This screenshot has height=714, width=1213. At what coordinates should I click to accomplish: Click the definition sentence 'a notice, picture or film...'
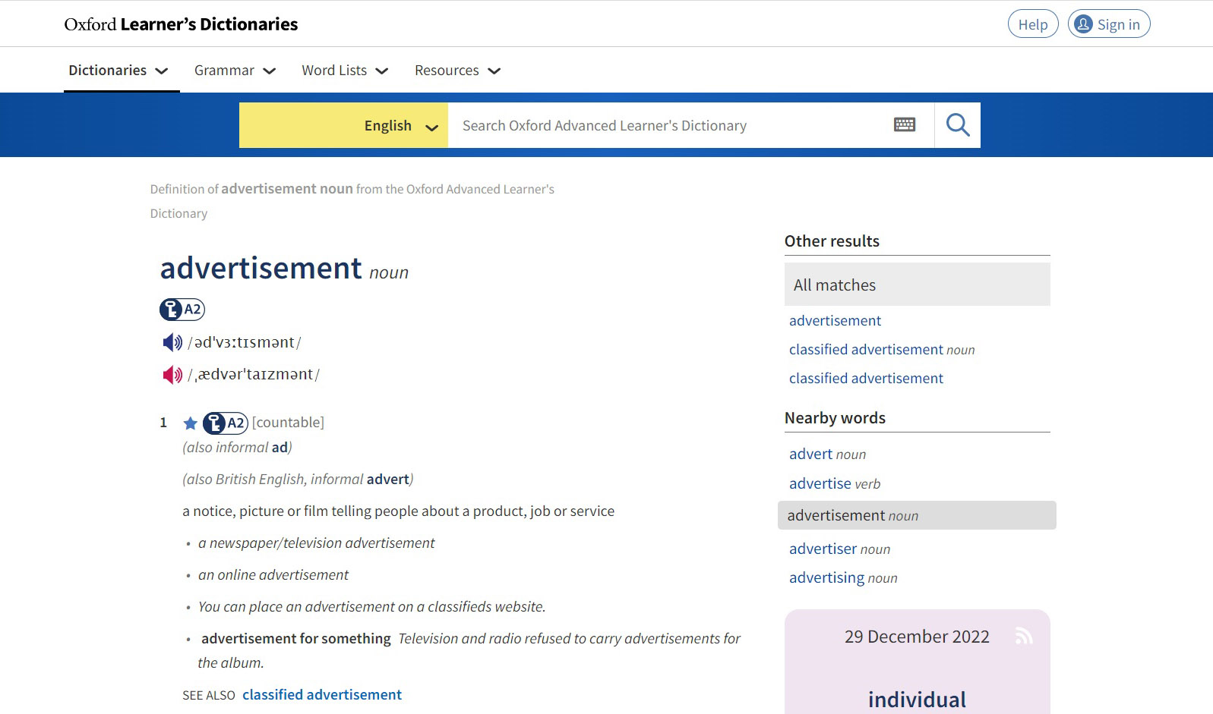point(399,511)
